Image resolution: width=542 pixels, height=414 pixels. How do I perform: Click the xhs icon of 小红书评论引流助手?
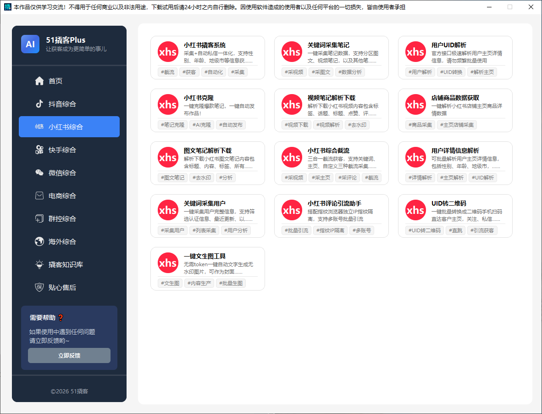[291, 210]
